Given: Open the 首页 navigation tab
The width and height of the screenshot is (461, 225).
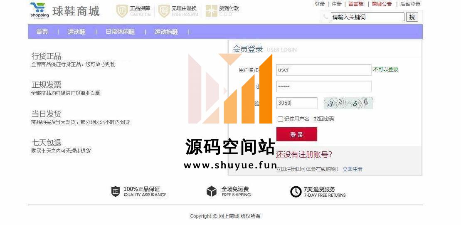Looking at the screenshot, I should [x=42, y=32].
